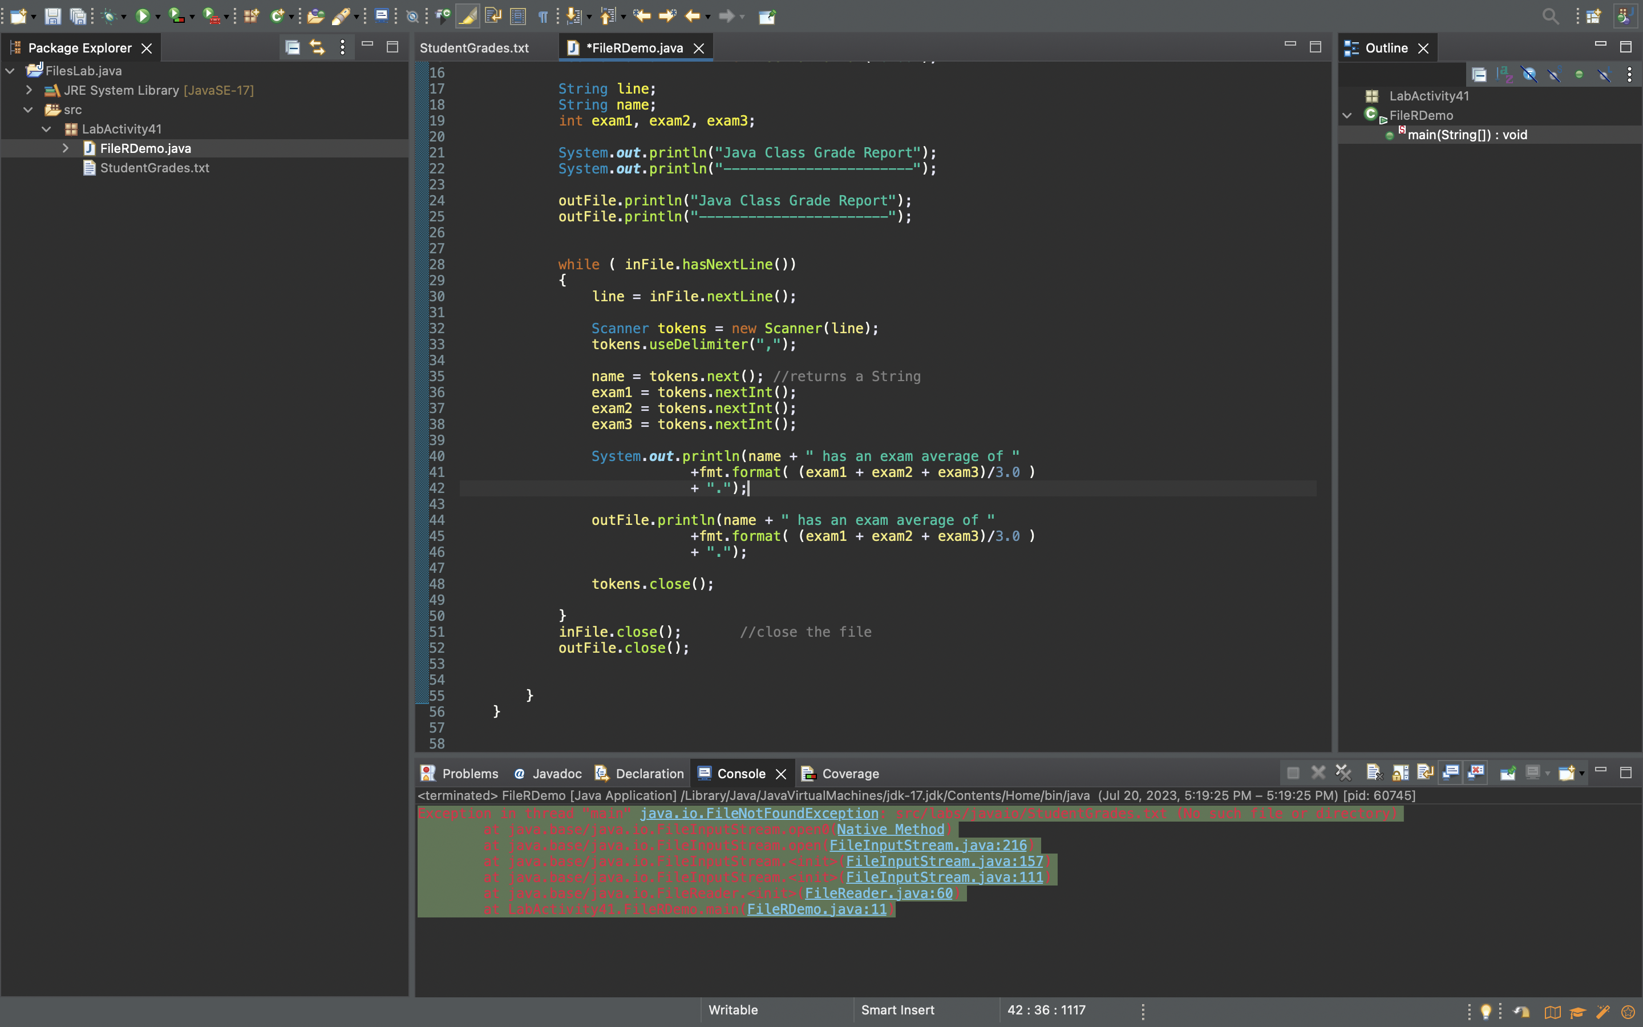Launch Debug with the bug icon
Viewport: 1643px width, 1027px height.
pos(110,15)
